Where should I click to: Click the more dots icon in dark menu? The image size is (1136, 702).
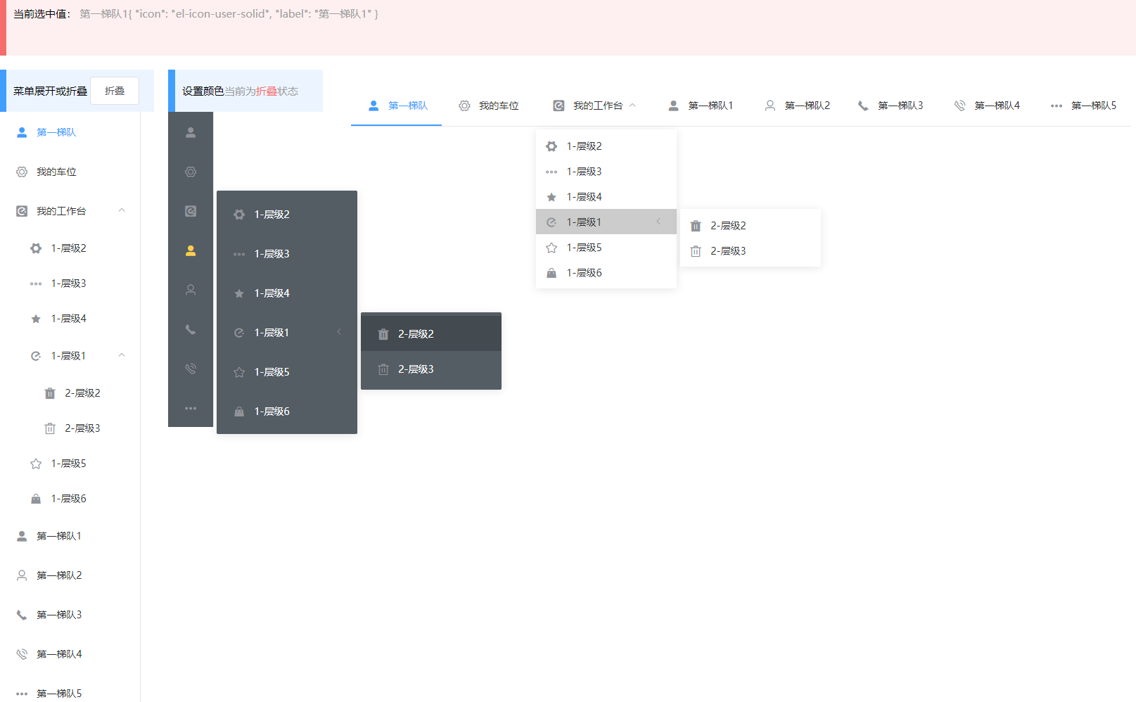(191, 408)
